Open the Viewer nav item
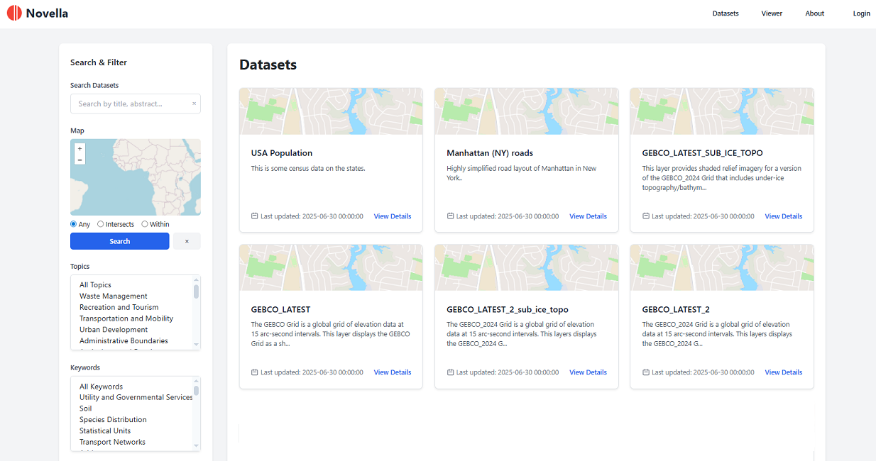Screen dimensions: 876x461 click(772, 13)
